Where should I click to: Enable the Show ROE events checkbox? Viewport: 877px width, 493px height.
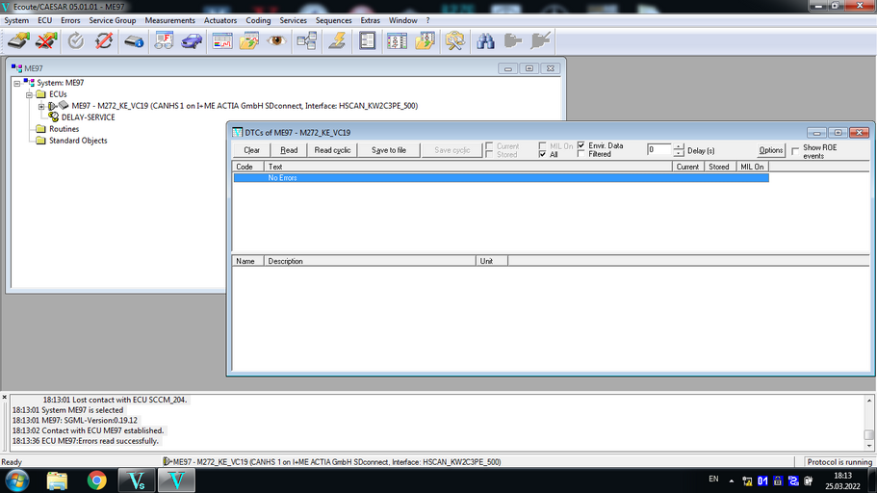click(x=795, y=151)
